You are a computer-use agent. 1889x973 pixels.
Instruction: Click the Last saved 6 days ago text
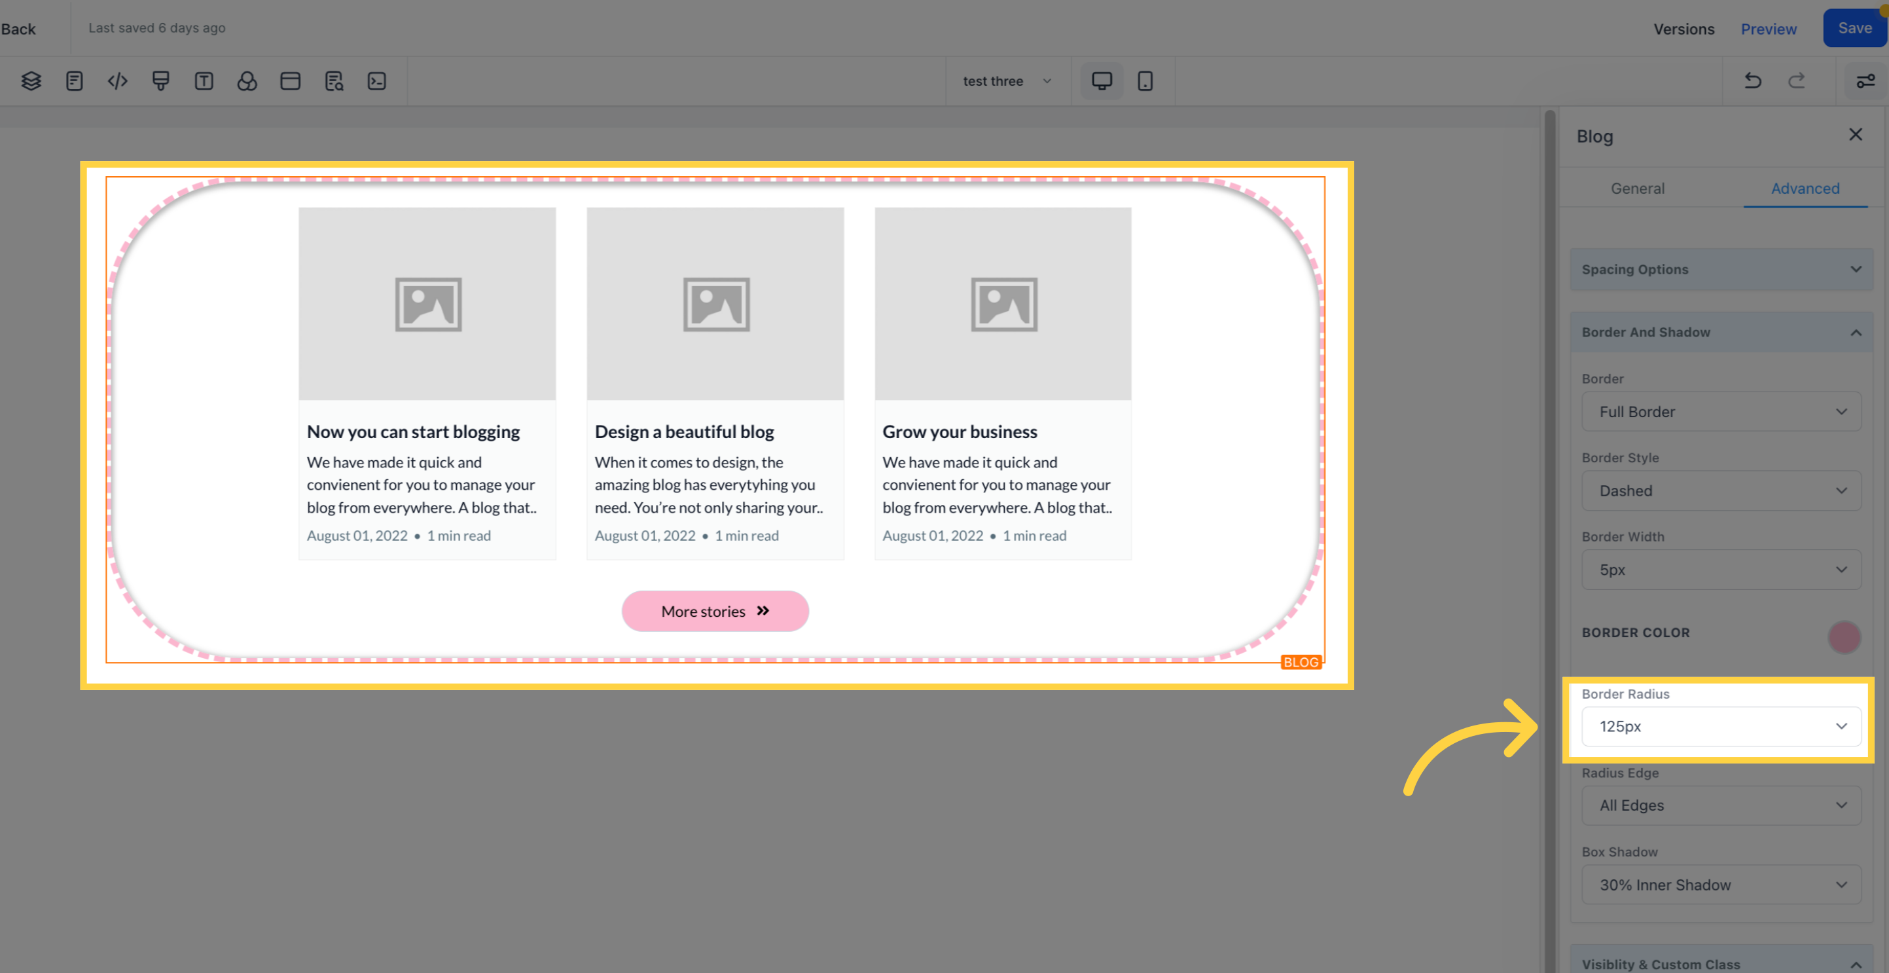pyautogui.click(x=157, y=28)
